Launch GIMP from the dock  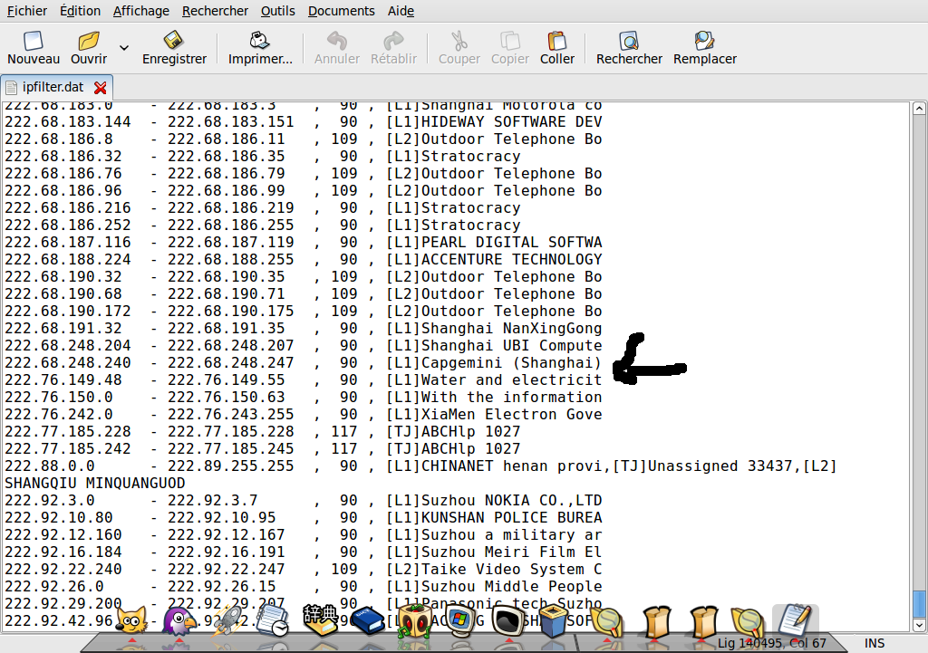coord(130,619)
